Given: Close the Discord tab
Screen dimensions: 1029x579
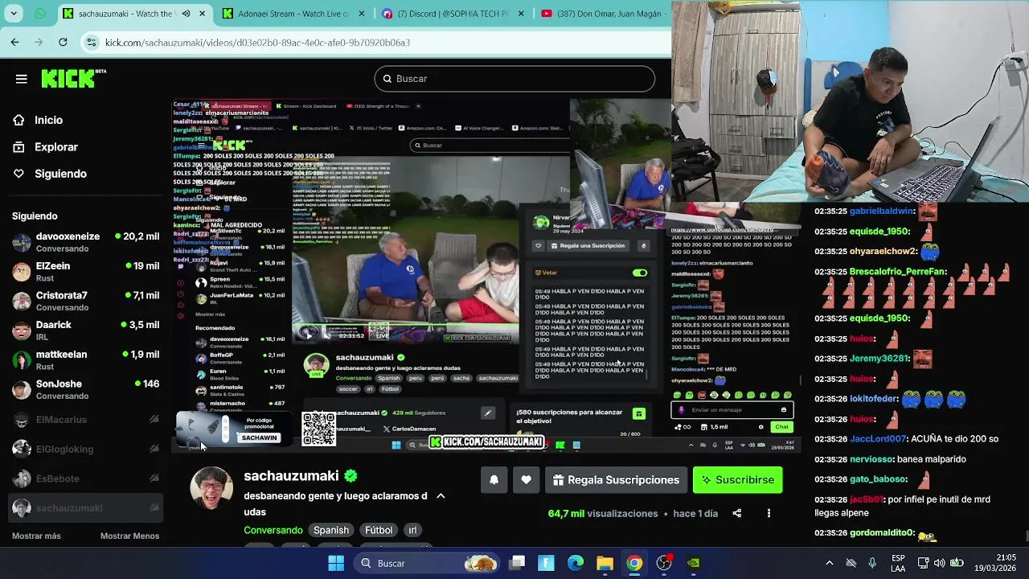Looking at the screenshot, I should coord(521,14).
